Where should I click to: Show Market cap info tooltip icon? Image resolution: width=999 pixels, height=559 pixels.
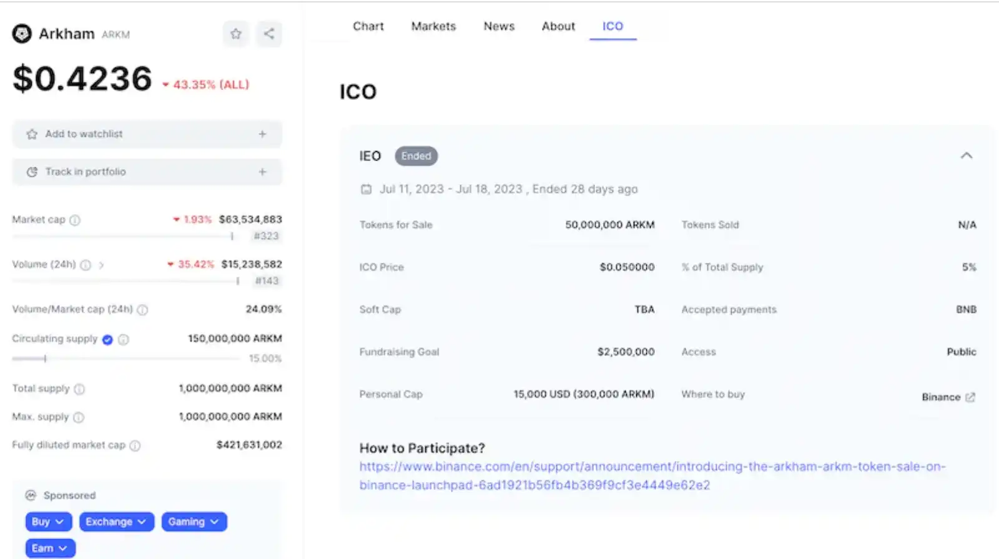(x=75, y=220)
